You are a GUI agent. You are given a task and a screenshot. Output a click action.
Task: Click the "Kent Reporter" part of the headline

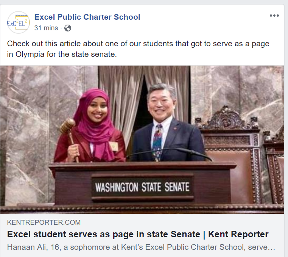click(238, 234)
